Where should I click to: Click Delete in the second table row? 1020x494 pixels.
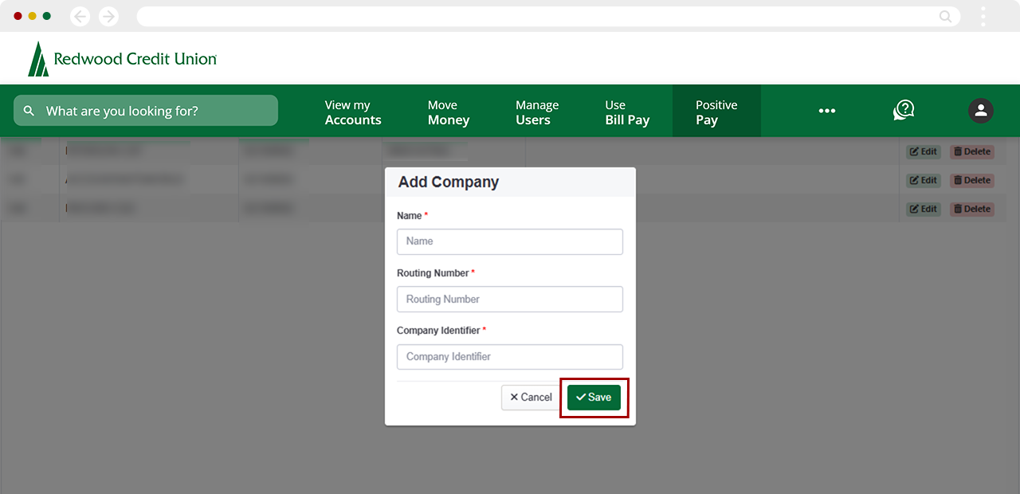(972, 180)
